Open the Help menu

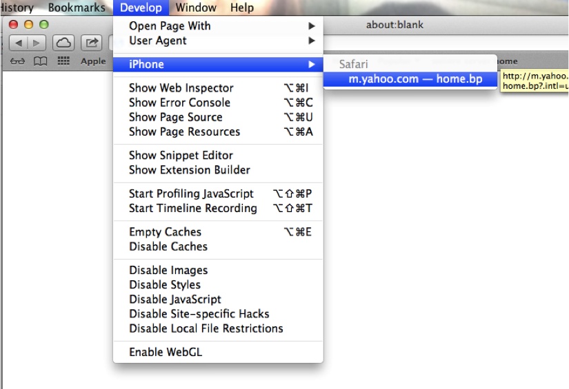pyautogui.click(x=241, y=8)
